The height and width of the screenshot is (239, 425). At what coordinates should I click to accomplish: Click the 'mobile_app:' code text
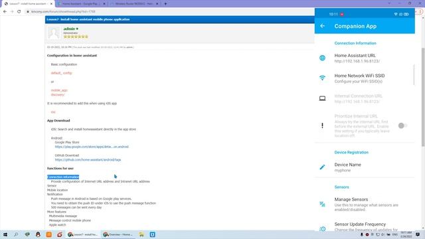59,90
